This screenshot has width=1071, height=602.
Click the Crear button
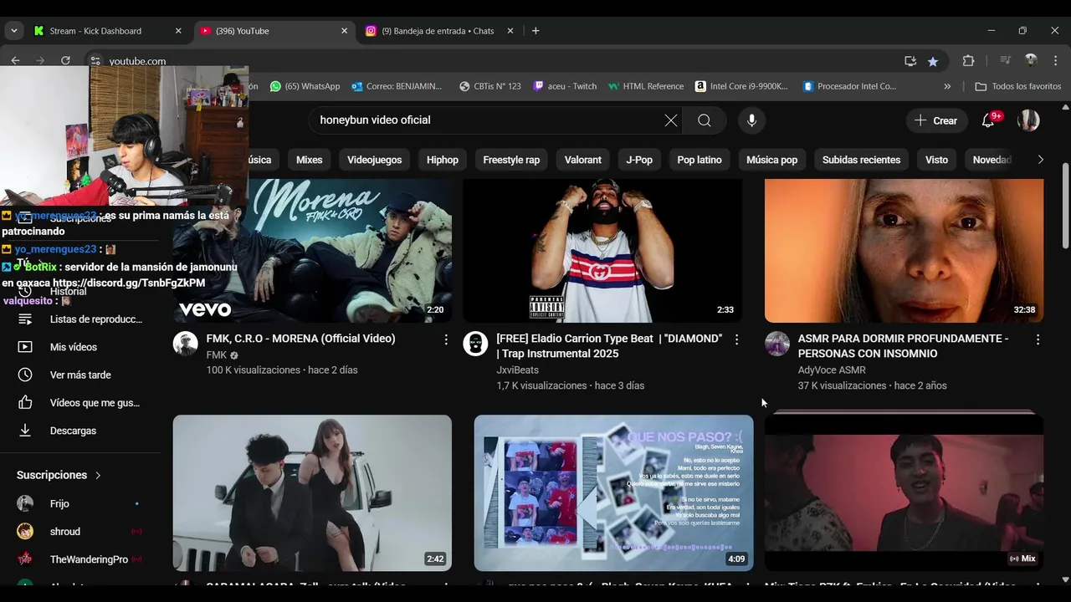click(x=936, y=120)
